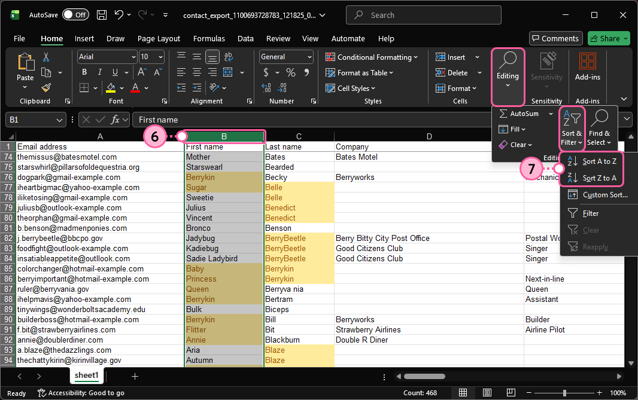Click the Sort A to Z option
This screenshot has height=400, width=638.
coord(598,161)
